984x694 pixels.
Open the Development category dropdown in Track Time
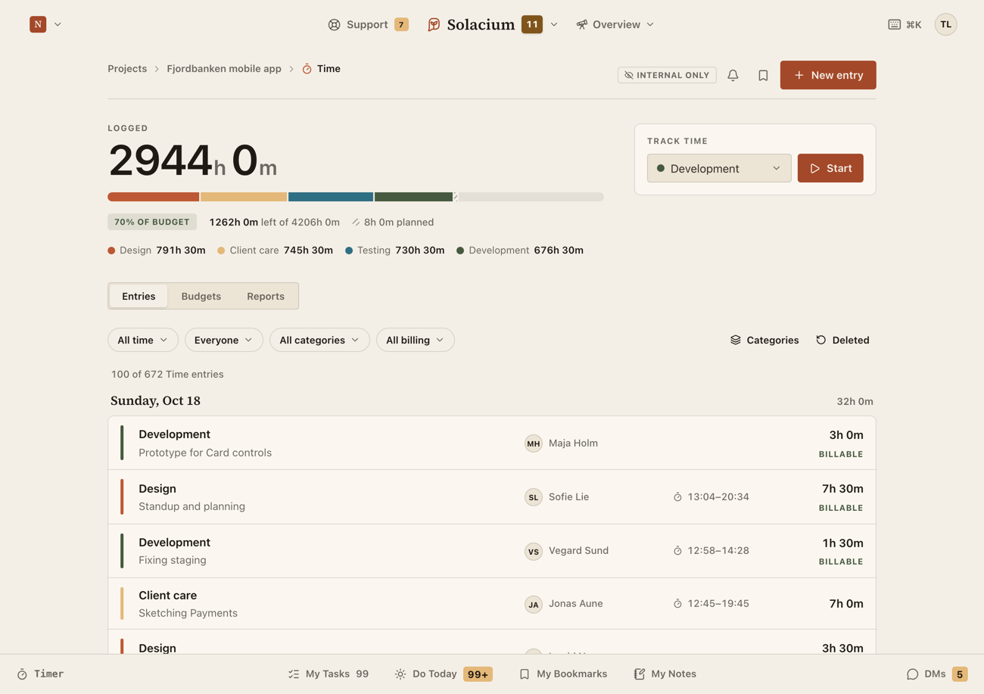(x=719, y=168)
